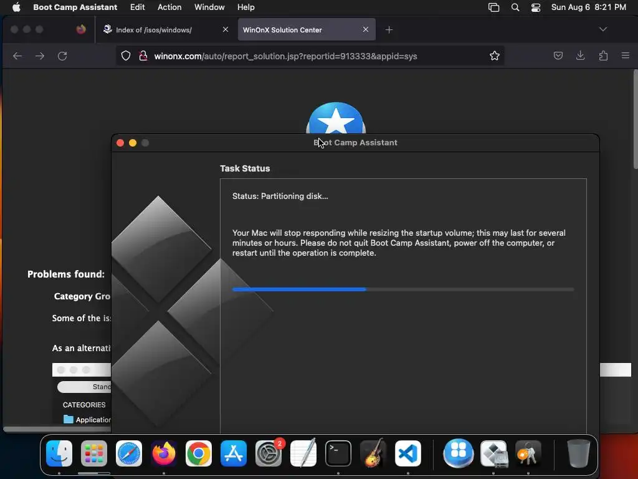Open Launchpad in the Dock
The width and height of the screenshot is (638, 479).
(94, 453)
